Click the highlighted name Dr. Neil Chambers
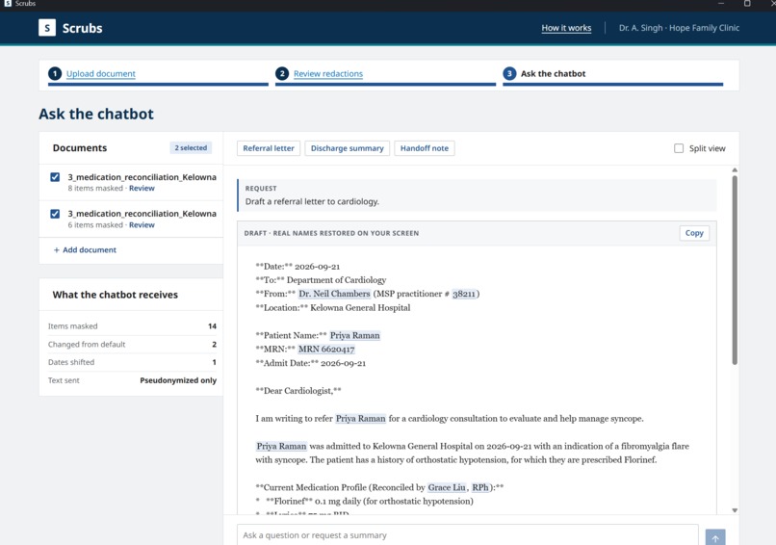The width and height of the screenshot is (776, 545). (334, 294)
